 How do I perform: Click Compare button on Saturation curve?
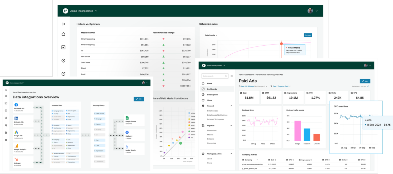pos(308,35)
